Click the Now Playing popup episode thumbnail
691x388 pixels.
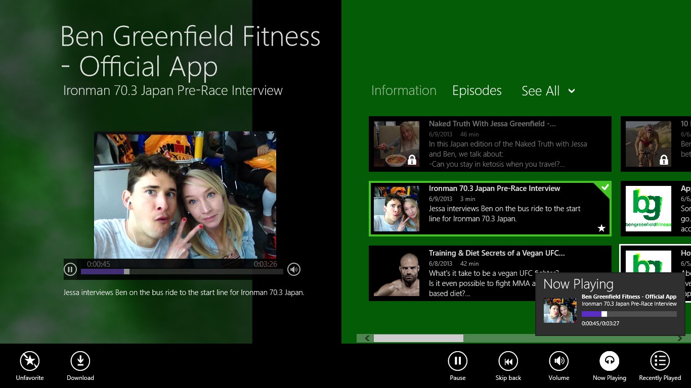pyautogui.click(x=560, y=310)
